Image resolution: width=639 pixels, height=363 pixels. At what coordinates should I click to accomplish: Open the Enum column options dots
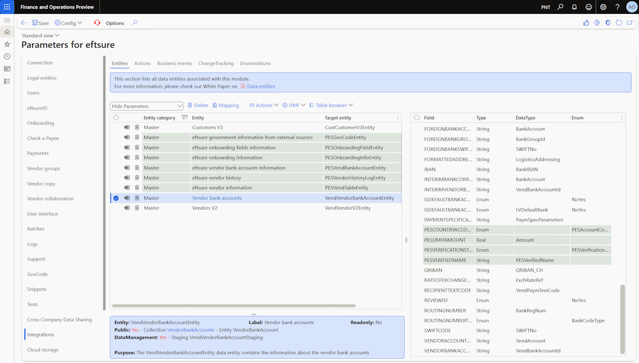pos(621,118)
